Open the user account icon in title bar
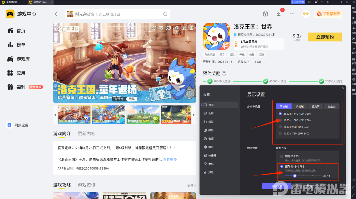Screen dimensions: 356x199 [x=316, y=2]
